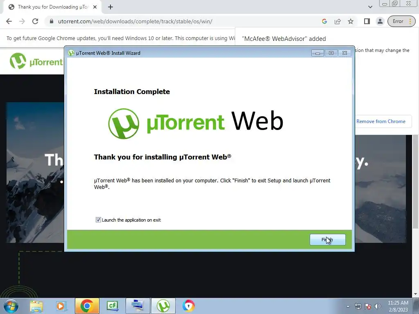This screenshot has width=419, height=314.
Task: Uncheck Launch the application on exit
Action: tap(98, 220)
